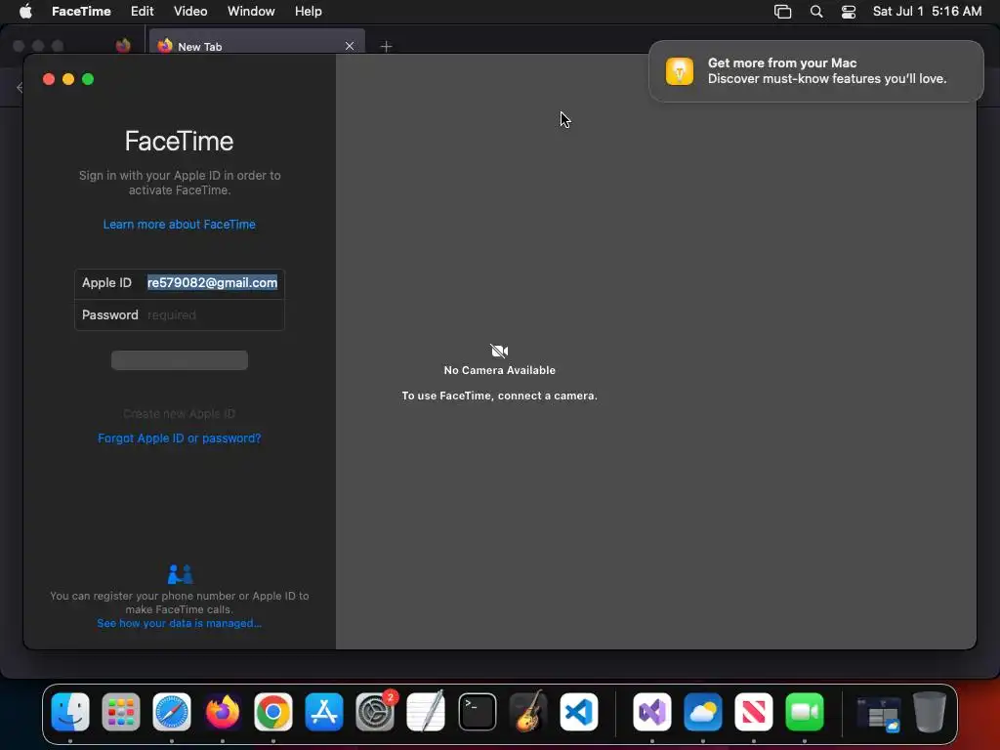
Task: Open the Trash in the Dock
Action: coord(930,712)
